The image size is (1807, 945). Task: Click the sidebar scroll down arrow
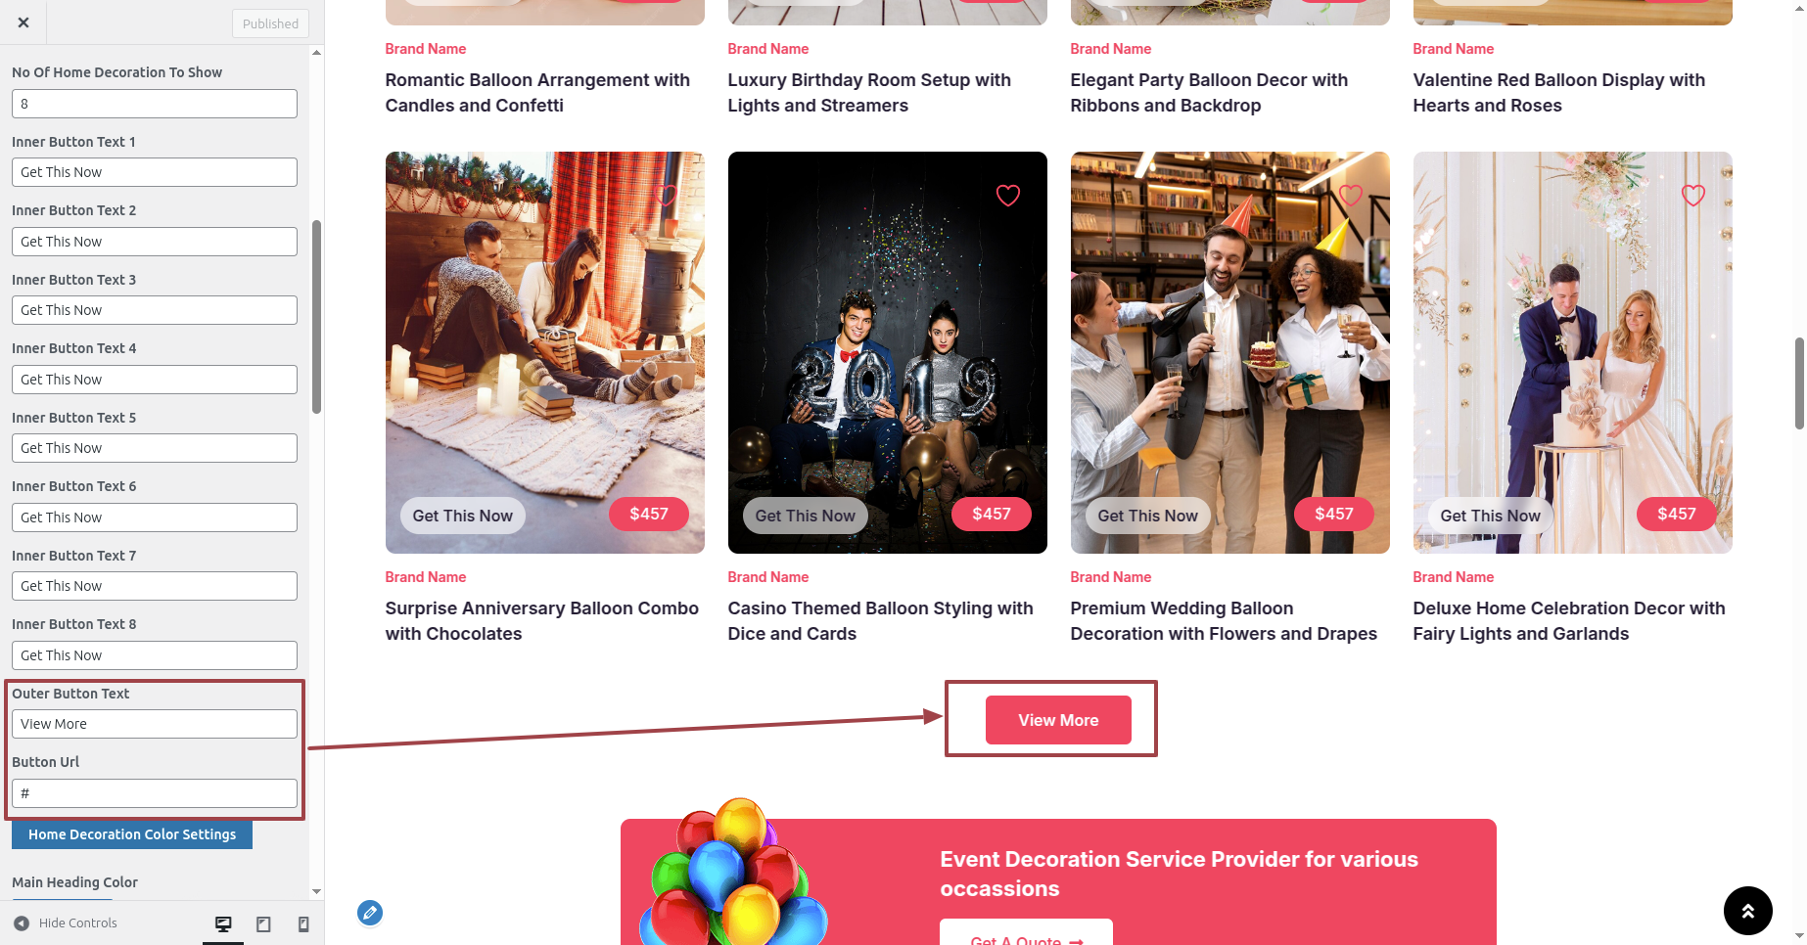coord(316,892)
